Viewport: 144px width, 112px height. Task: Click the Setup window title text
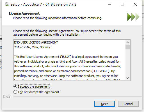pos(43,4)
